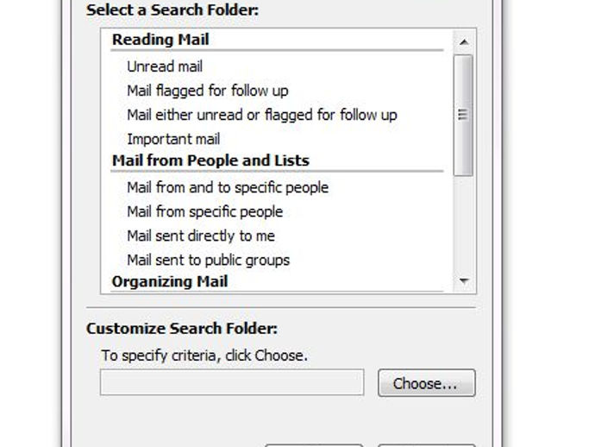Click the Reading Mail group header

tap(160, 40)
